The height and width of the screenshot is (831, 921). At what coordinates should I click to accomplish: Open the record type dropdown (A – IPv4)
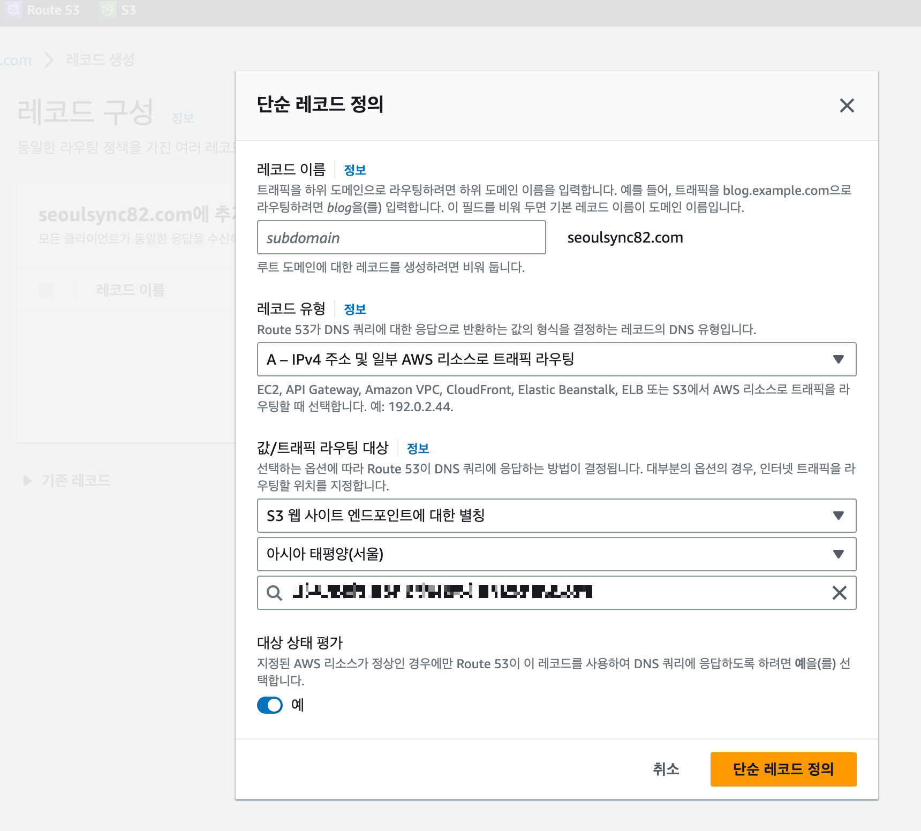pos(556,359)
